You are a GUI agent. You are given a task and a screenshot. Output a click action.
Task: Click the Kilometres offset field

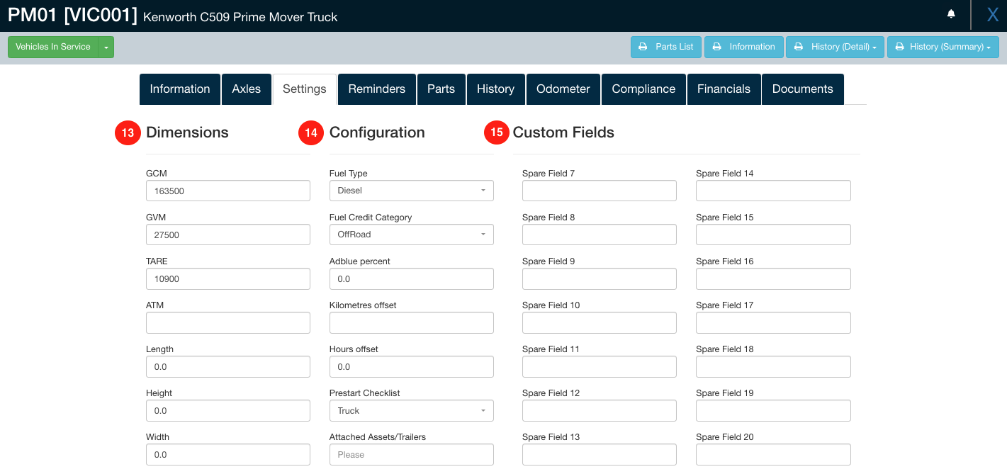pos(412,322)
